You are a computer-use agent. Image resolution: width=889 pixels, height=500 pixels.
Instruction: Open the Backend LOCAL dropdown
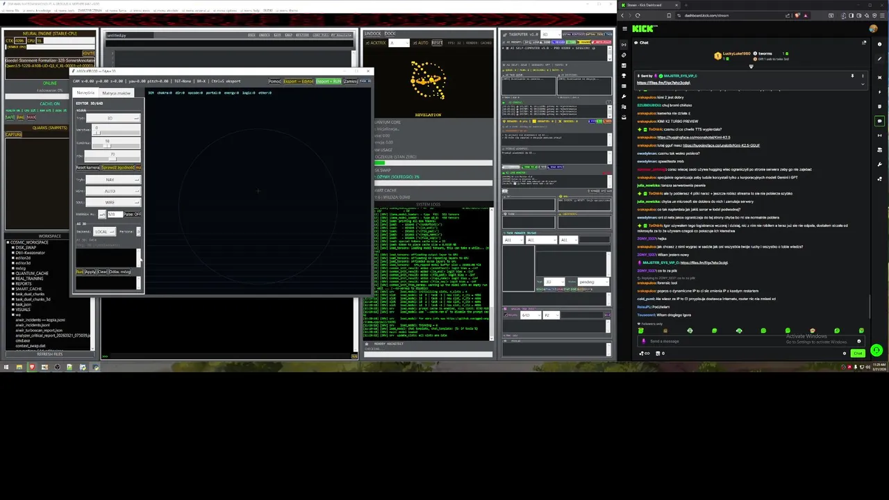pyautogui.click(x=104, y=232)
